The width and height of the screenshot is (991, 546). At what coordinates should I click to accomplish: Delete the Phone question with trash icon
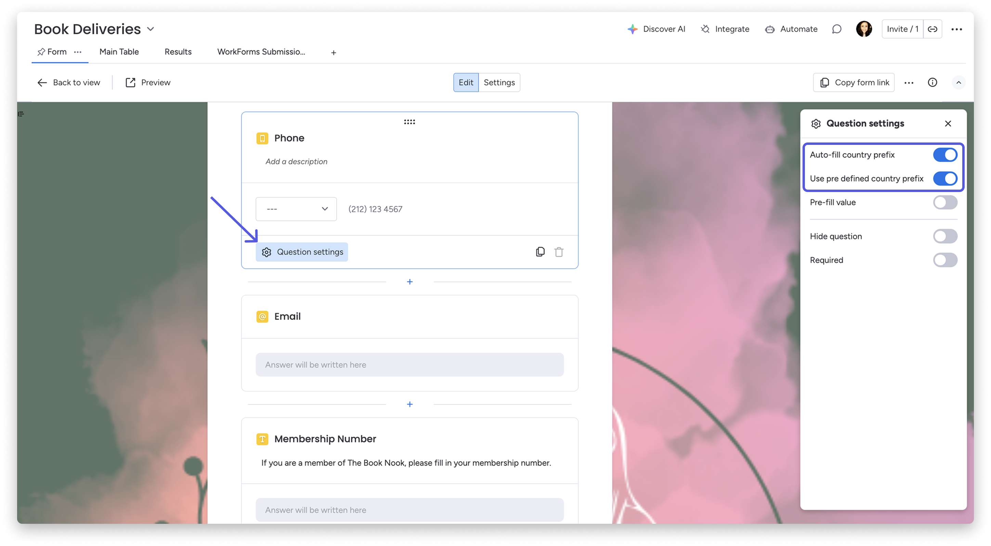click(x=559, y=252)
